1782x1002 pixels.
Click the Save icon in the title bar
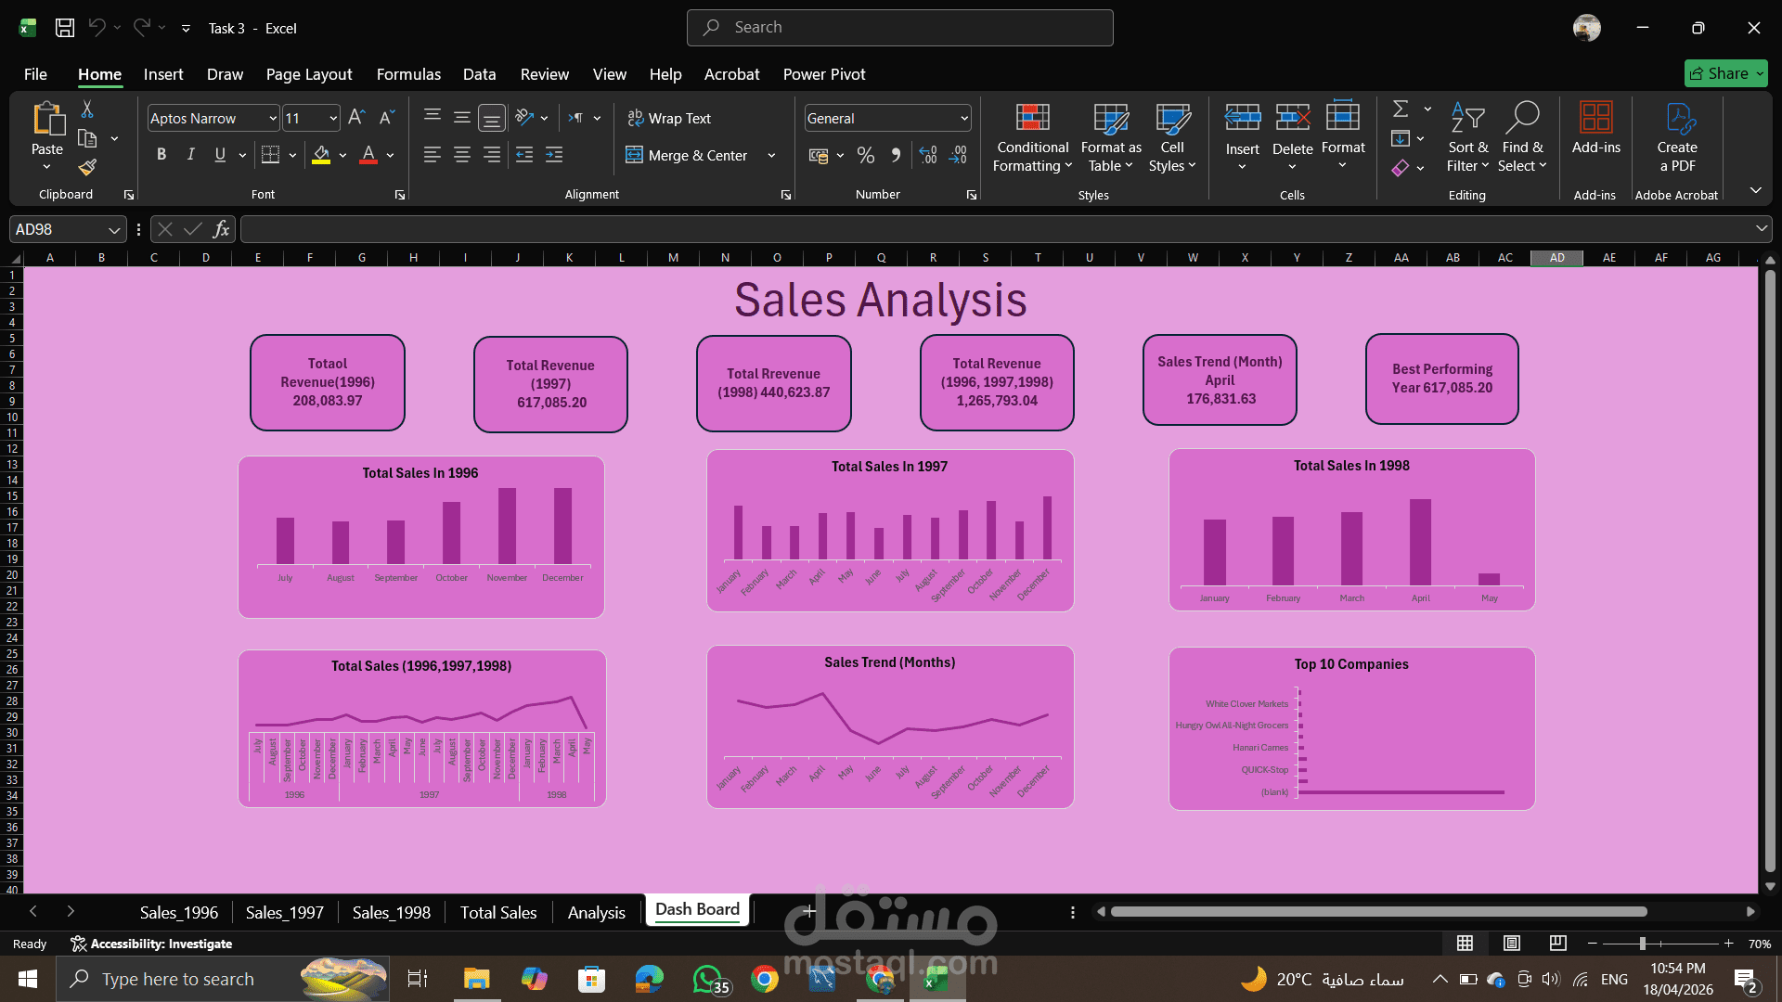pyautogui.click(x=65, y=28)
